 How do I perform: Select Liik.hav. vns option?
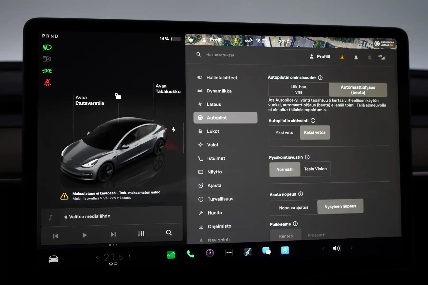[299, 89]
